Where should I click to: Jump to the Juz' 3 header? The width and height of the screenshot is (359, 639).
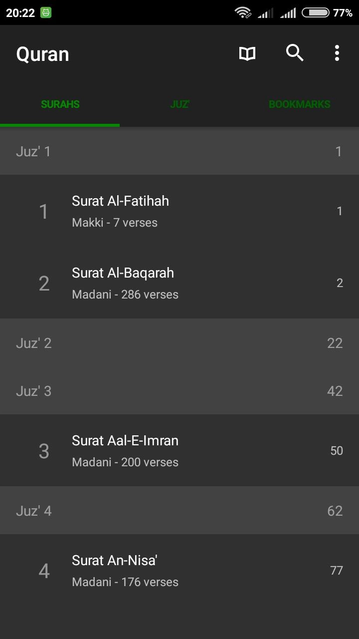coord(179,391)
